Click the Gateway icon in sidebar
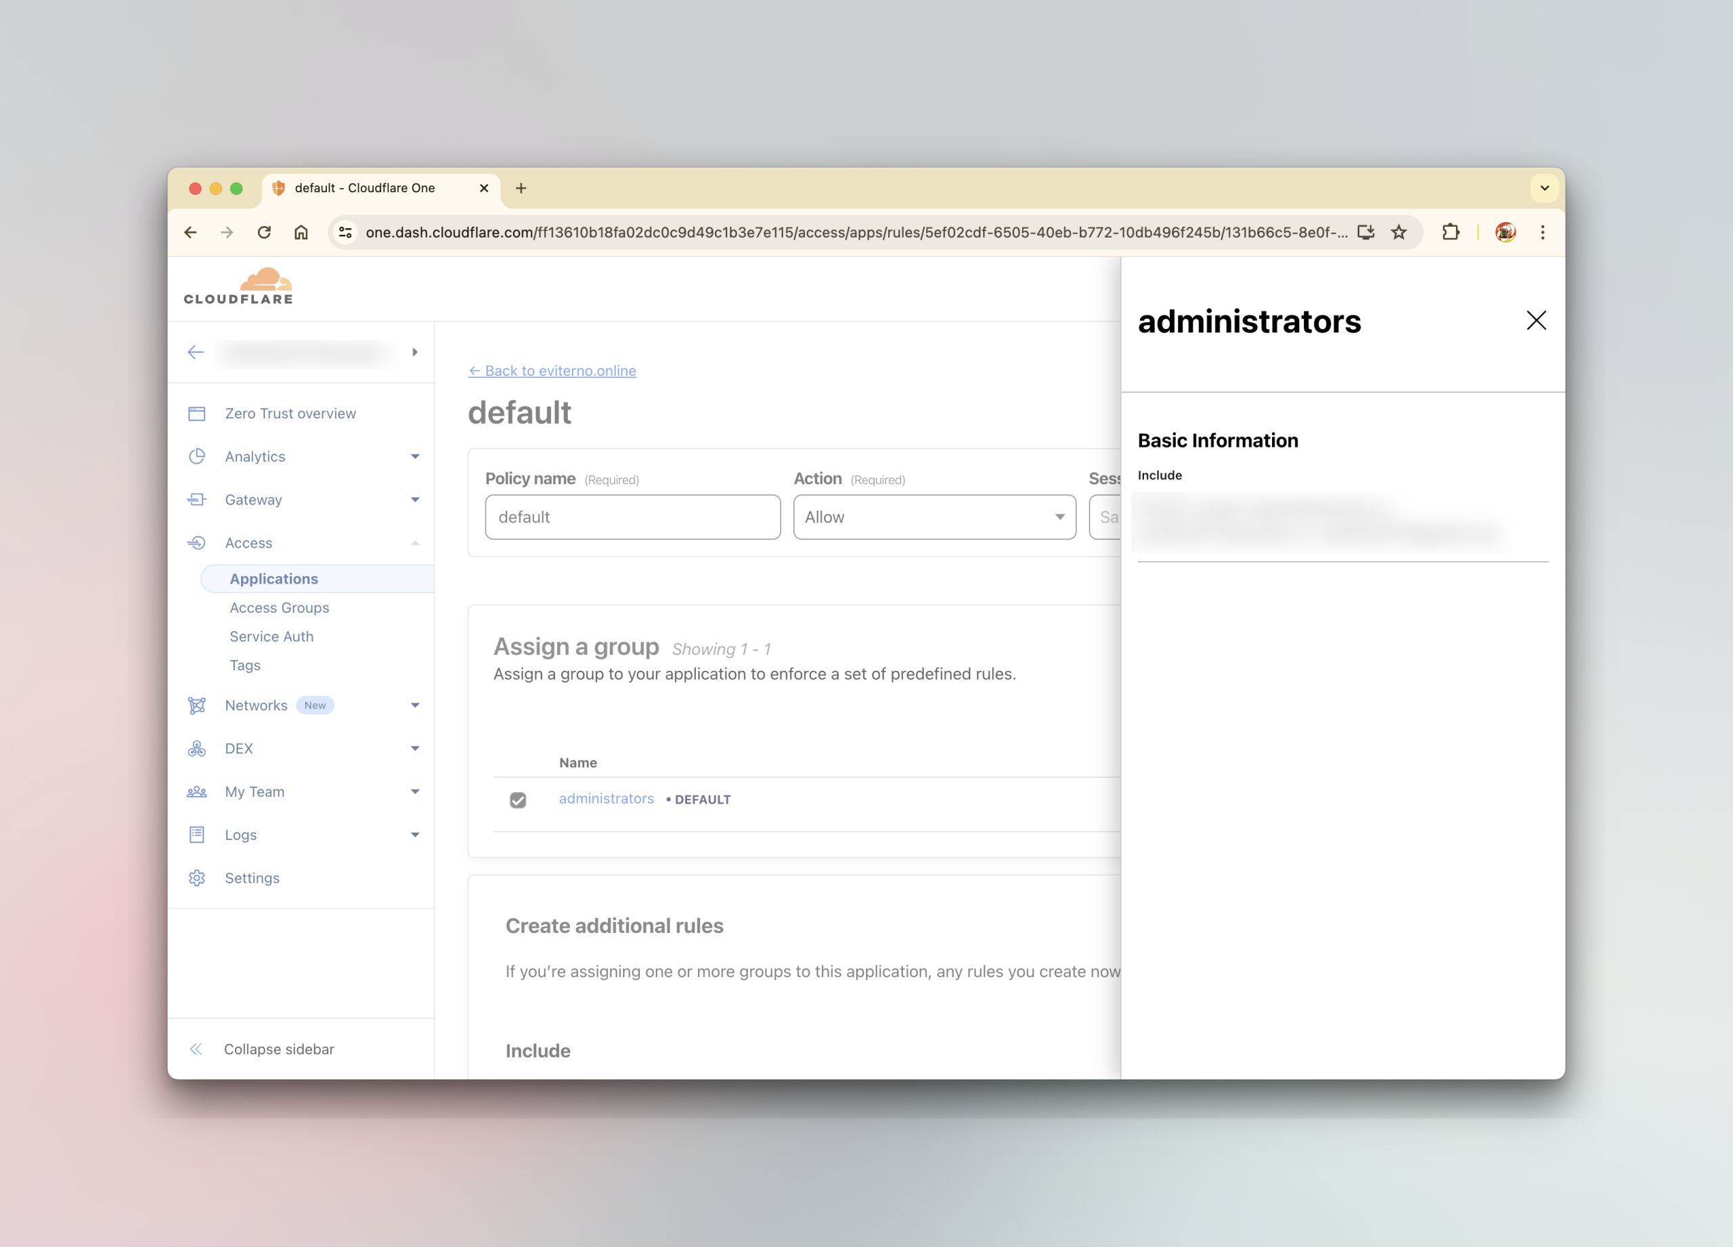Image resolution: width=1733 pixels, height=1247 pixels. (x=196, y=500)
